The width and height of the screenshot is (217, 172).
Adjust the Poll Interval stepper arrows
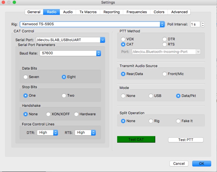(x=203, y=24)
